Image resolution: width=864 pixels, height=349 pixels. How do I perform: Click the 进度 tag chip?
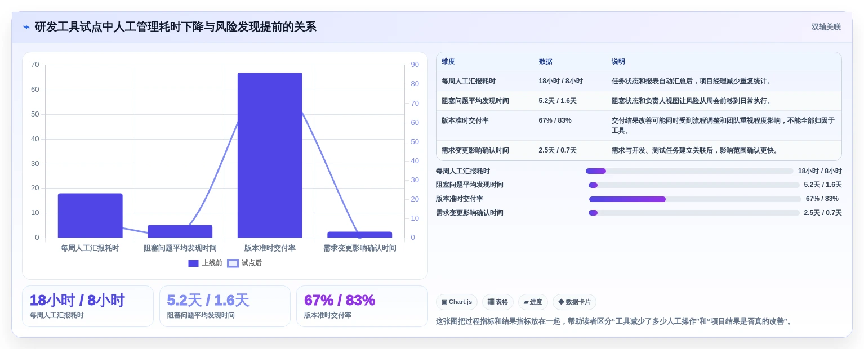(533, 302)
